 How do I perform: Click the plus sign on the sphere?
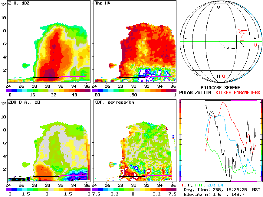tap(255, 38)
